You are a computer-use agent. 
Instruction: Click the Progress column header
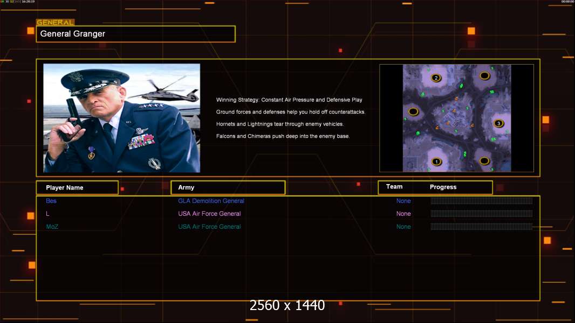click(443, 187)
